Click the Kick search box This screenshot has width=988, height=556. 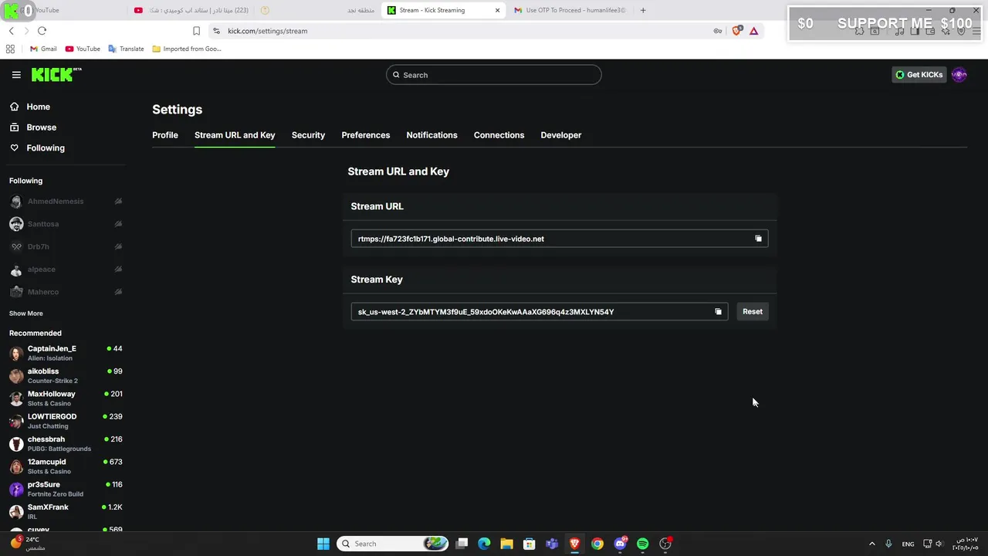pos(494,75)
